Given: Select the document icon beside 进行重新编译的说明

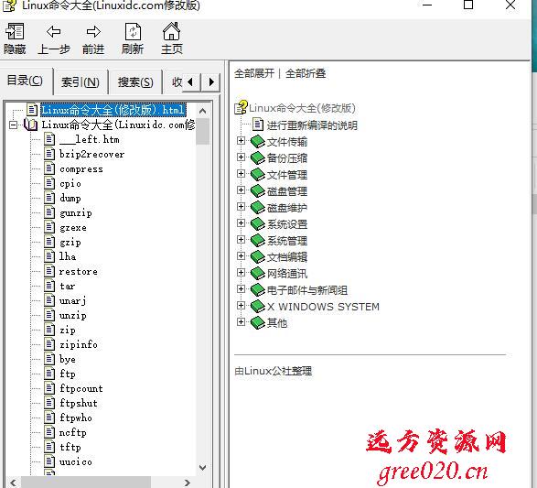Looking at the screenshot, I should click(258, 125).
